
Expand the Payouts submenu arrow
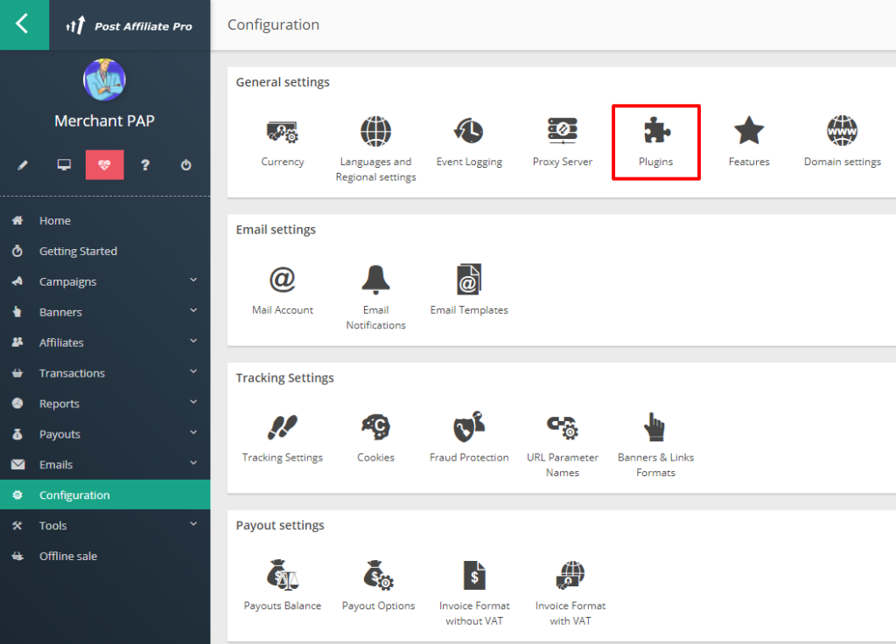pos(193,433)
